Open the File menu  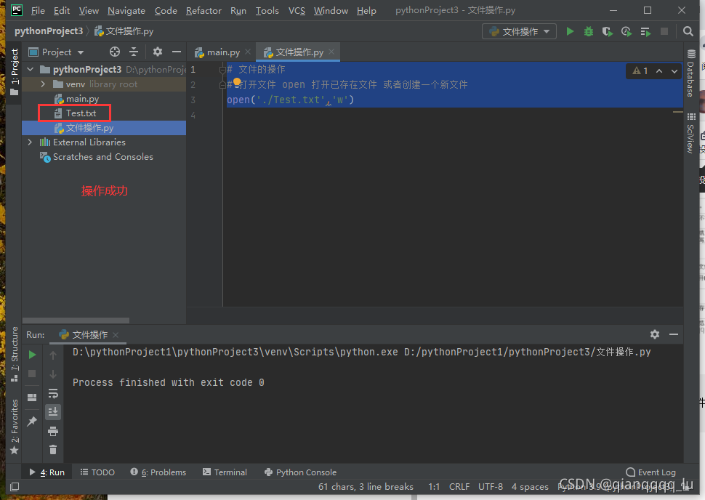[38, 10]
